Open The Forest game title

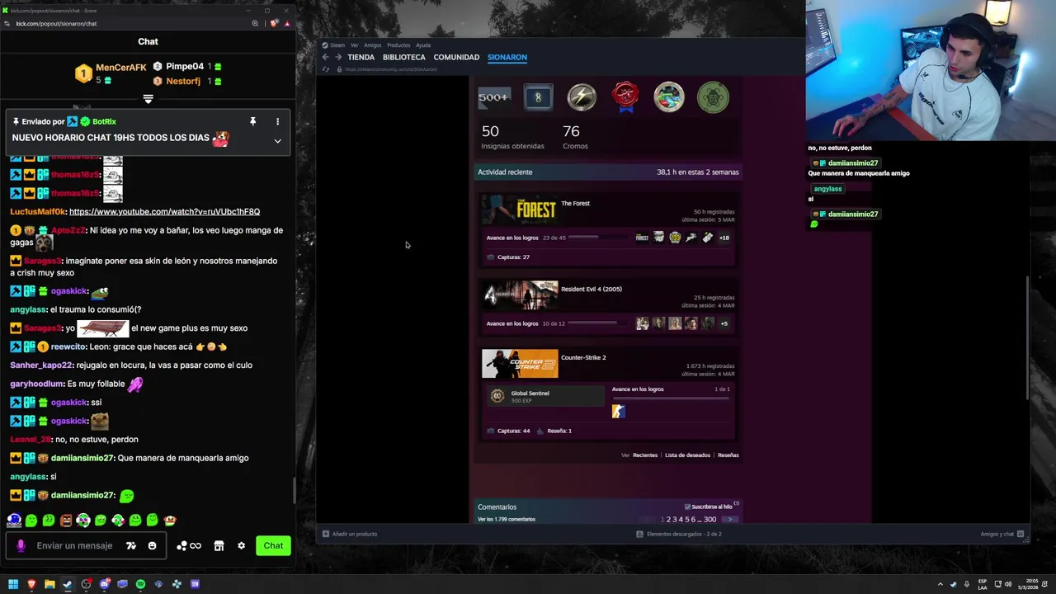tap(575, 203)
